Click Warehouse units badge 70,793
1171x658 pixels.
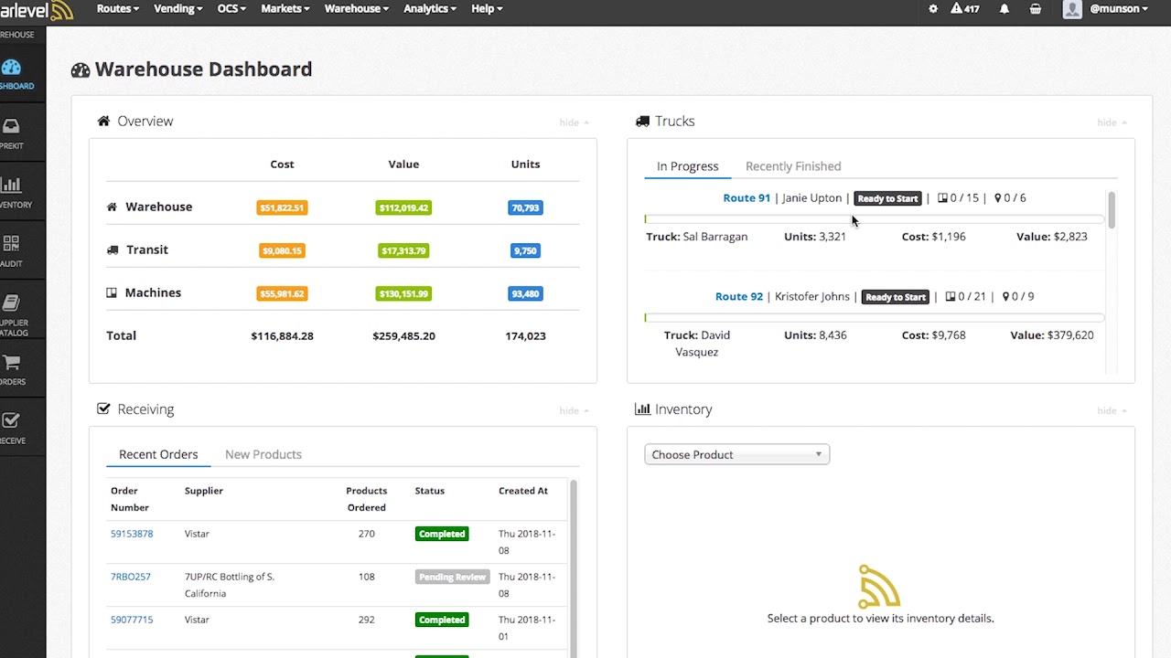[x=525, y=207]
